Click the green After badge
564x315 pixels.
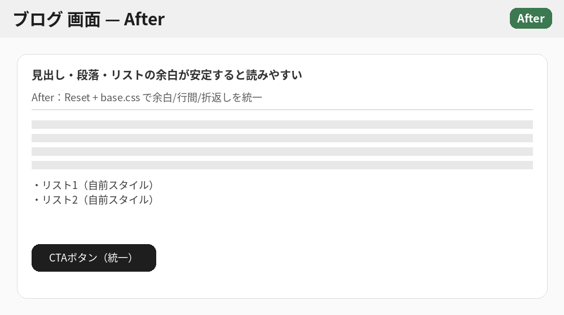531,18
